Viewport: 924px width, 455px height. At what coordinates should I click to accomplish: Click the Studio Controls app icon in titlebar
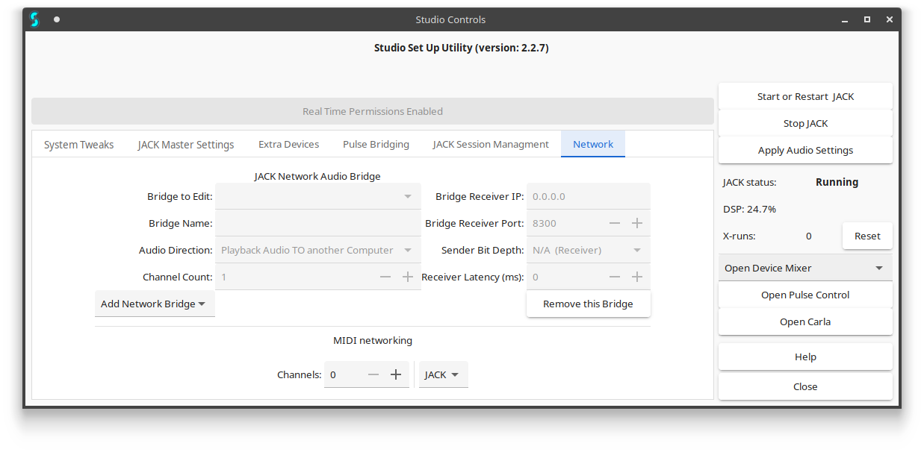tap(34, 19)
